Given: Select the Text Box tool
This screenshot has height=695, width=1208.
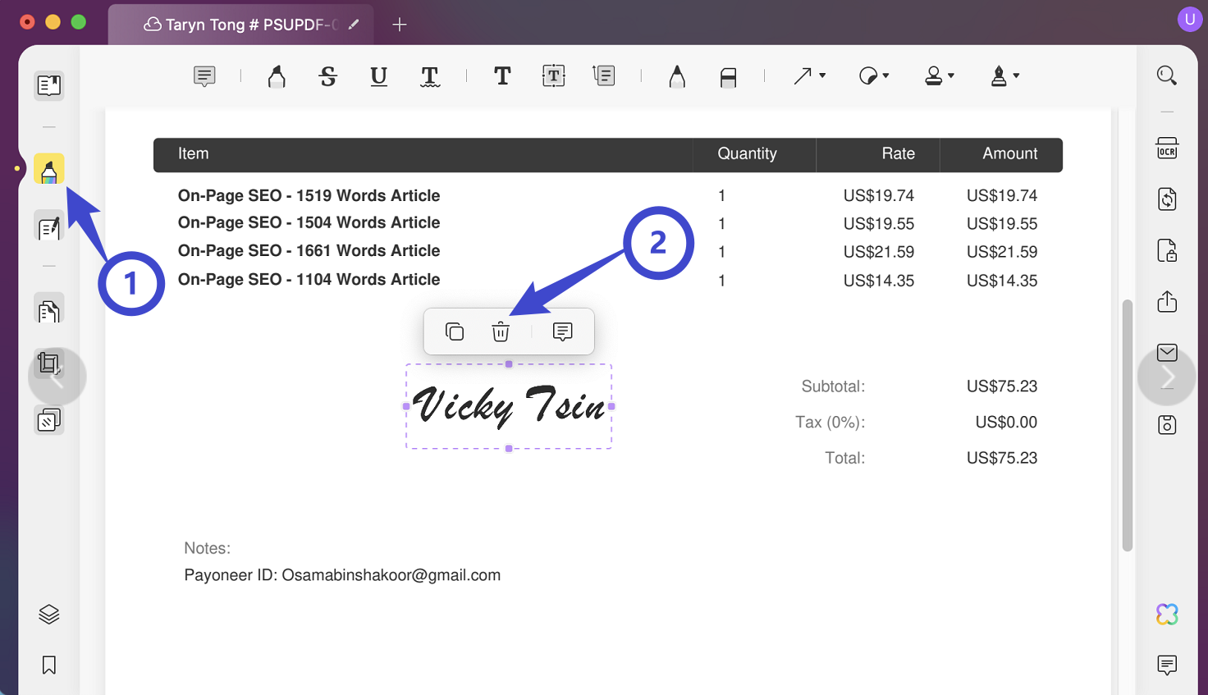Looking at the screenshot, I should pyautogui.click(x=553, y=75).
